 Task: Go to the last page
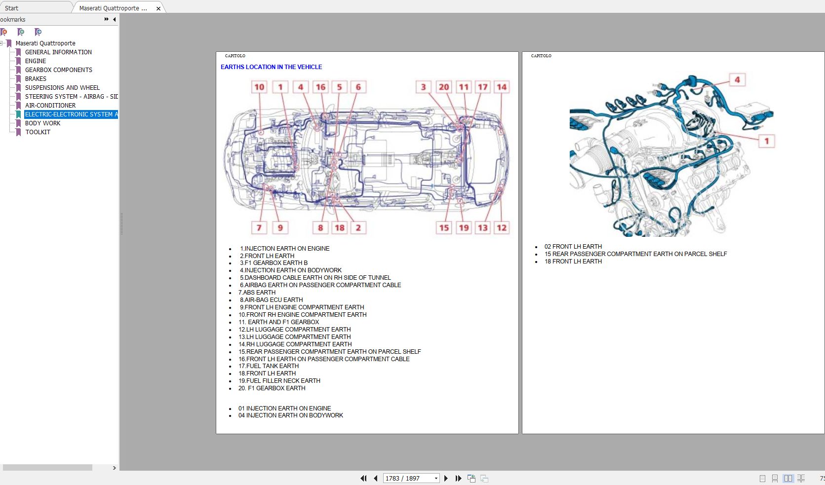click(x=458, y=478)
